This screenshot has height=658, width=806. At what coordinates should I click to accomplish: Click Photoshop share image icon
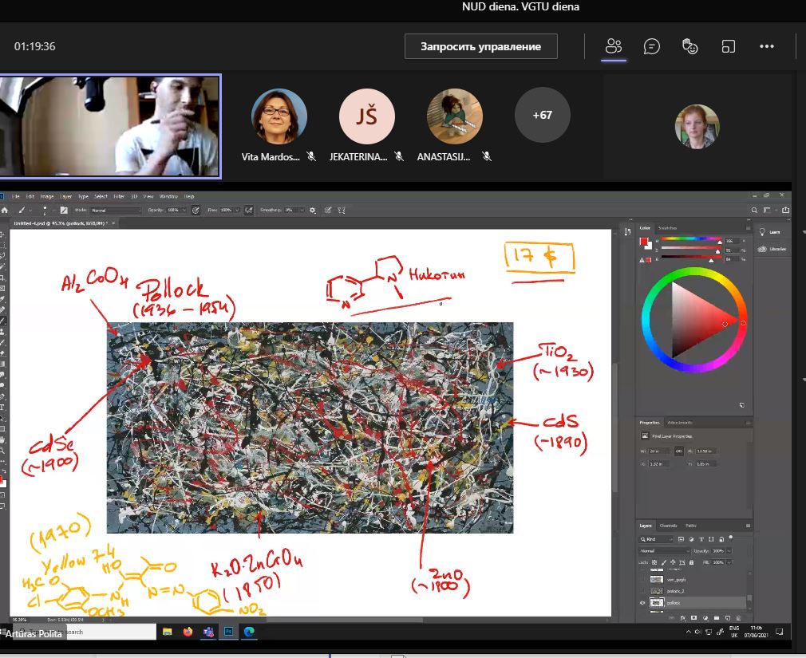coord(785,210)
